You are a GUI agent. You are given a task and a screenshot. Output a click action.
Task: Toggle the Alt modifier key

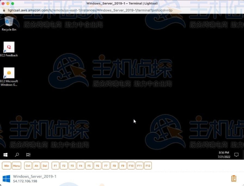coord(36,166)
